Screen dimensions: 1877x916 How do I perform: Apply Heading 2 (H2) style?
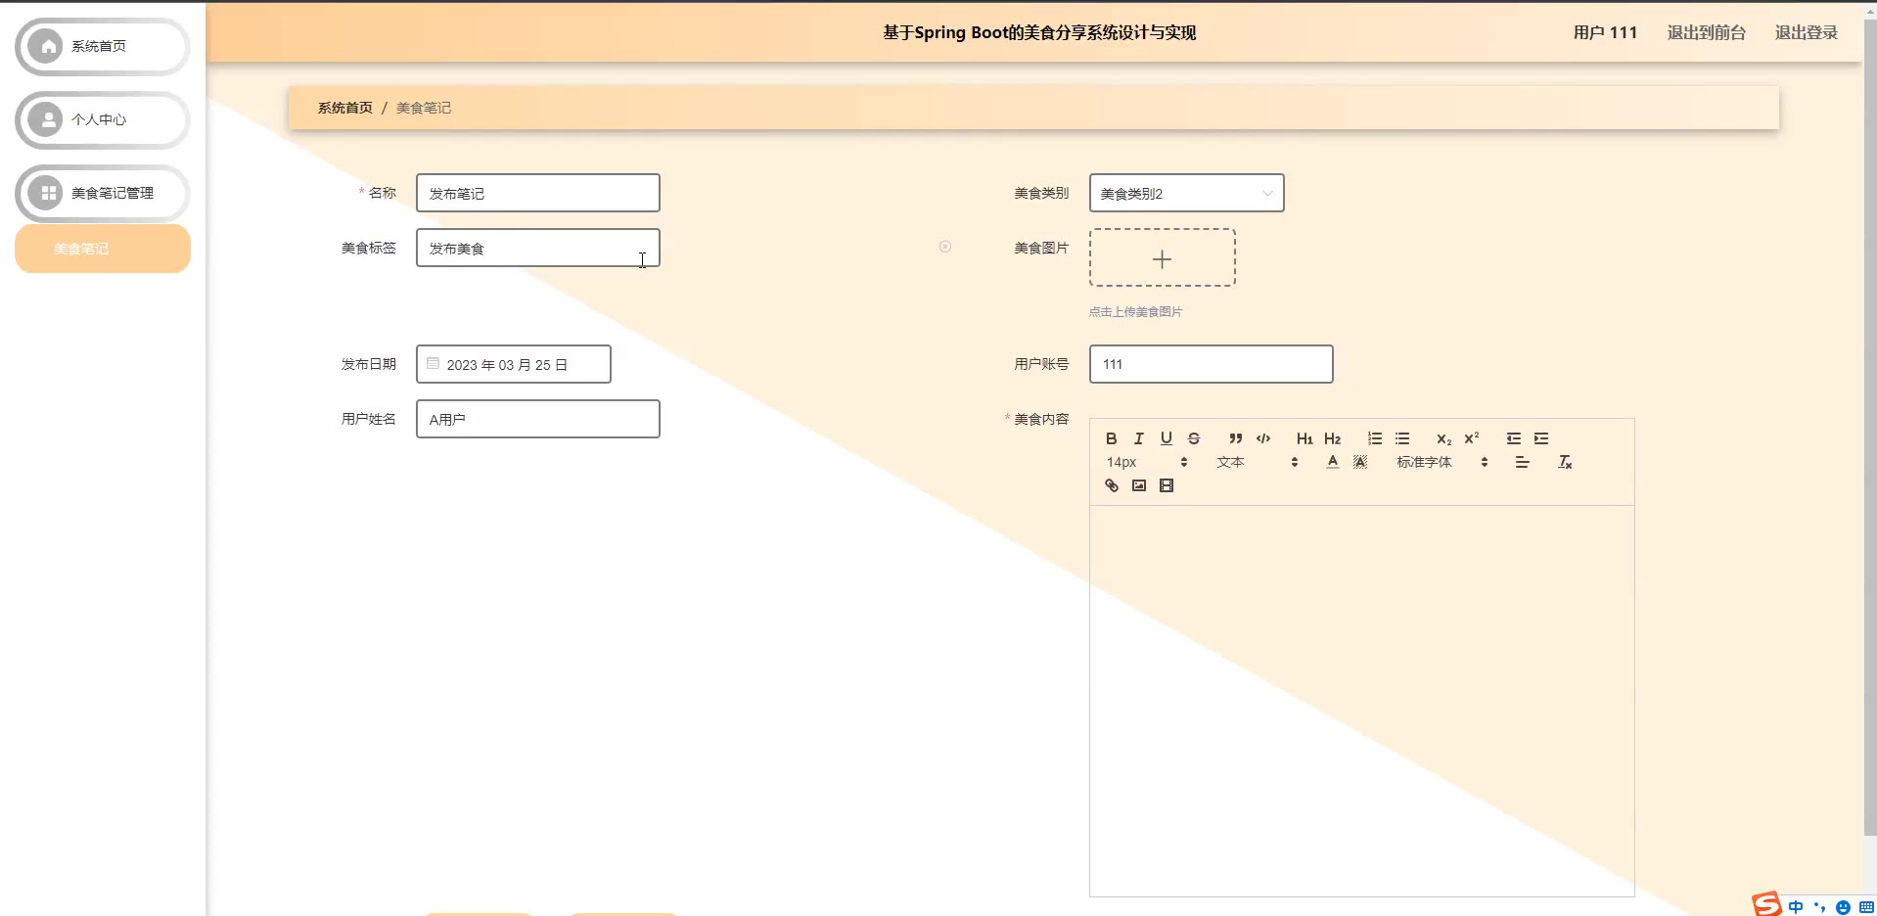[1332, 438]
